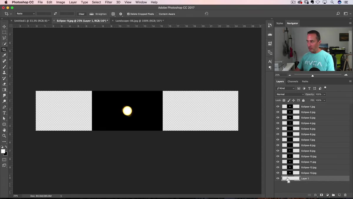Select the Zoom tool

click(4, 136)
